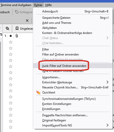Image resolution: width=114 pixels, height=132 pixels.
Task: Click the Schlagwörter tag icon
Action: pyautogui.click(x=17, y=12)
